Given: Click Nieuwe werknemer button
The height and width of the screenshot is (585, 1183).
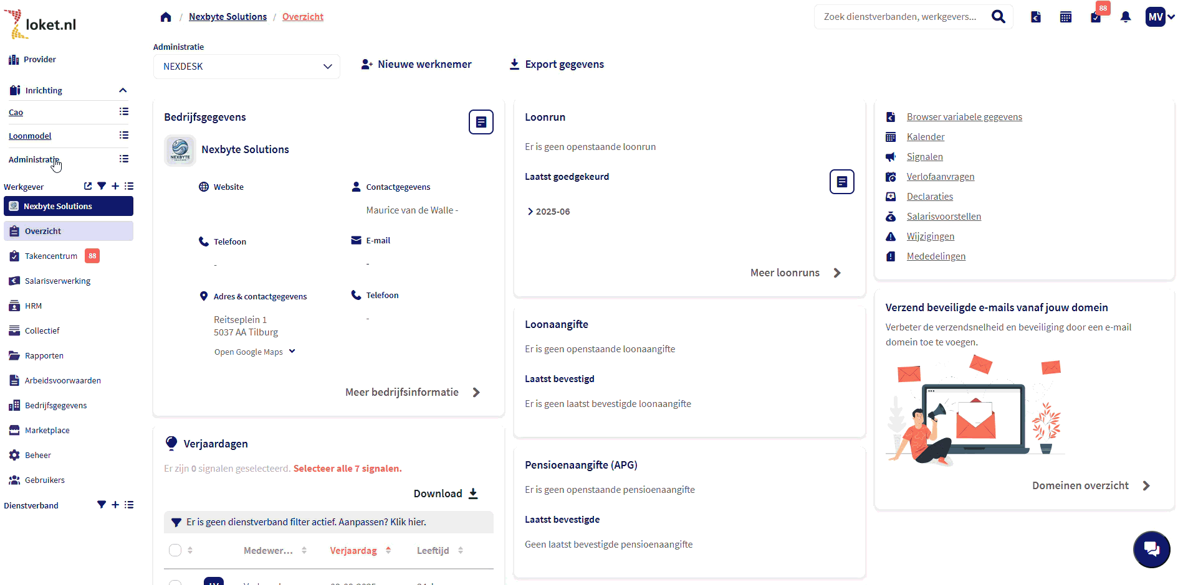Looking at the screenshot, I should click(x=416, y=64).
